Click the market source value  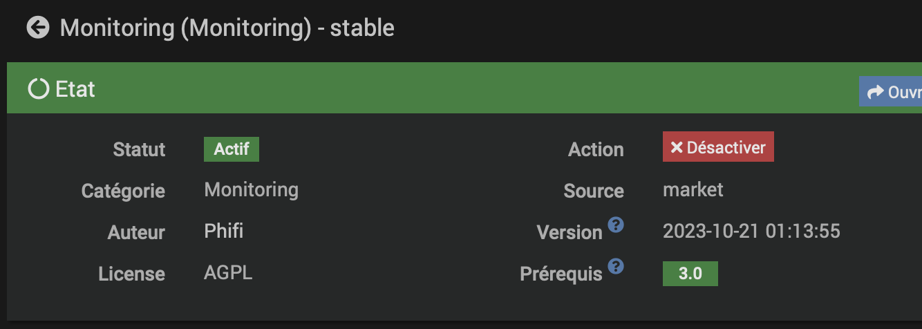693,189
